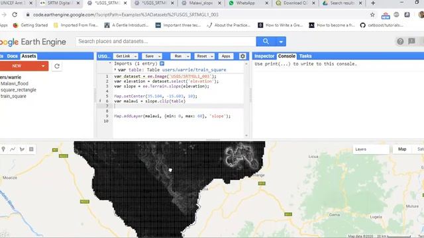Close the WhatsApp browser tab
Screen dimensions: 424x238
point(266,3)
